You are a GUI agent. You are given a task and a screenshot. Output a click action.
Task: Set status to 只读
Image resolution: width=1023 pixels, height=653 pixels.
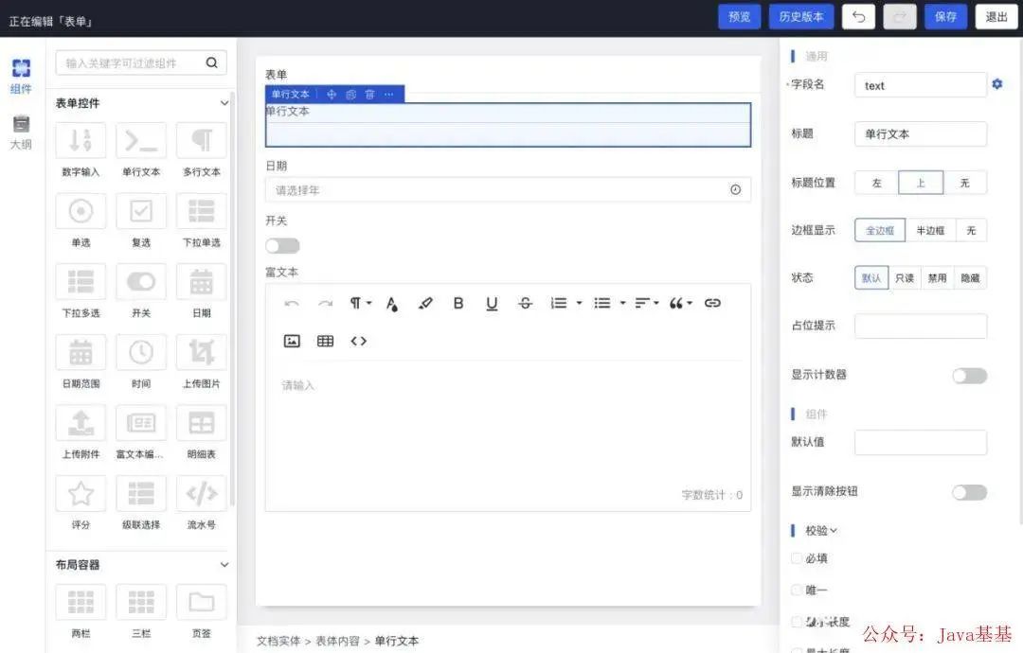tap(905, 278)
